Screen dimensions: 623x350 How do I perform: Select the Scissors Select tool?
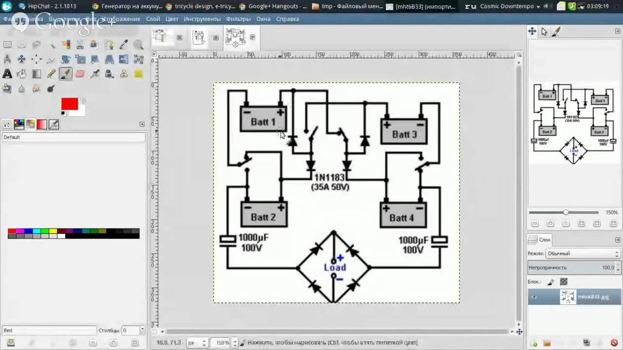[80, 45]
